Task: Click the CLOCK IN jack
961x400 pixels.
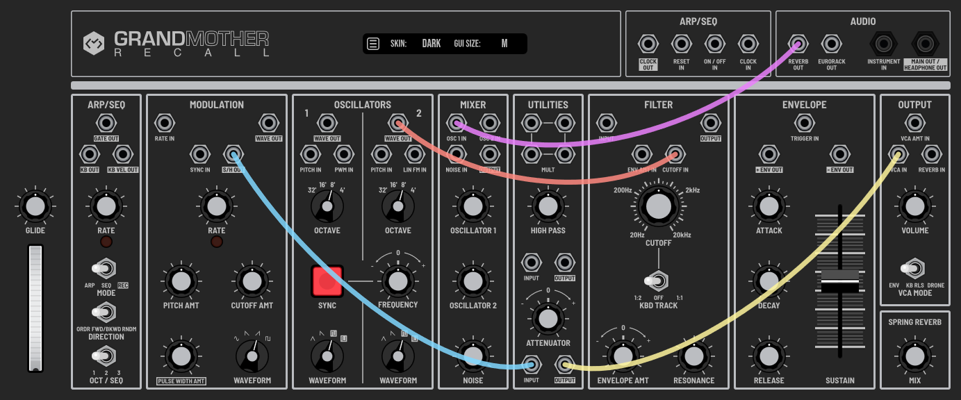Action: tap(748, 44)
